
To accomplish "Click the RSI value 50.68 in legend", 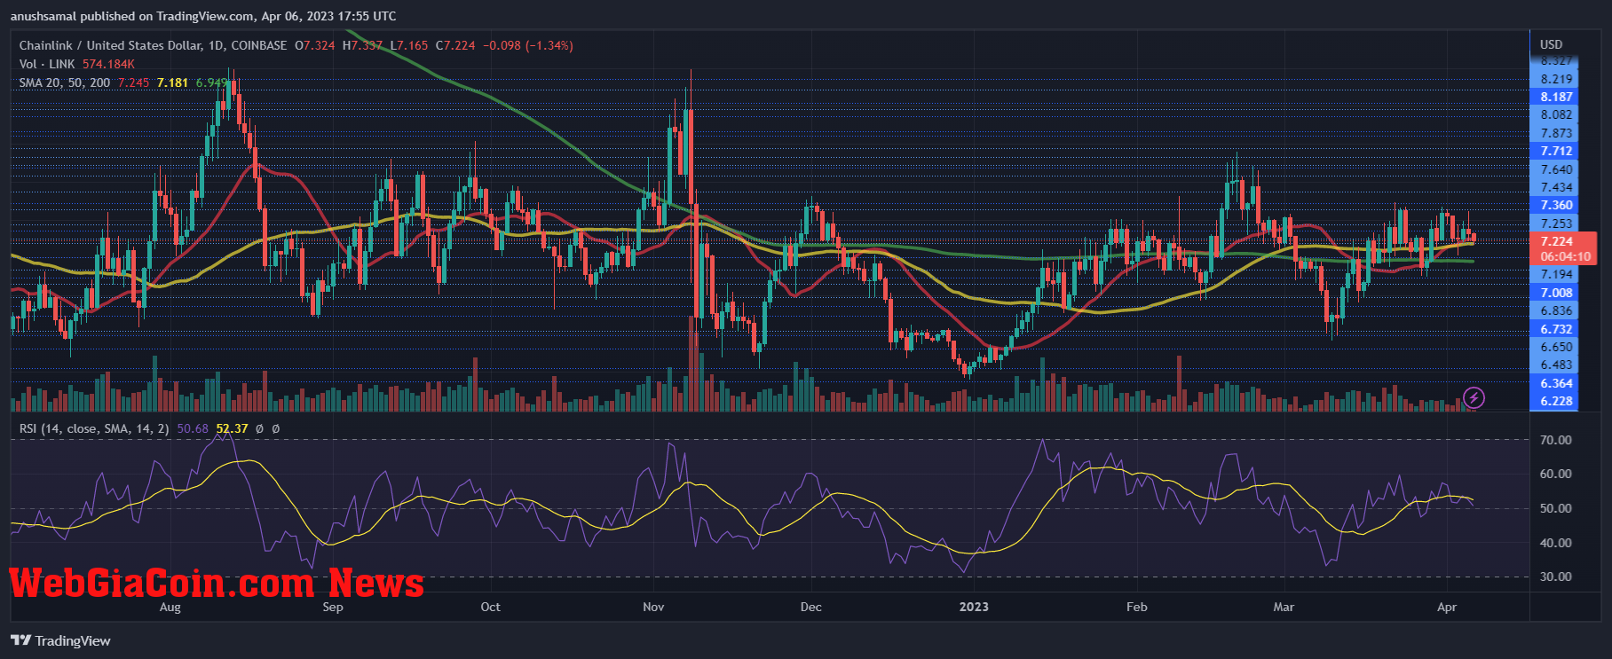I will (193, 428).
